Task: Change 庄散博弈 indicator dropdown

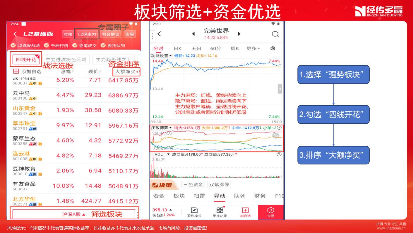Action: tap(161, 128)
